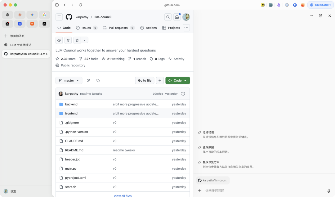
Task: Expand more repository tabs ellipsis
Action: click(x=186, y=28)
